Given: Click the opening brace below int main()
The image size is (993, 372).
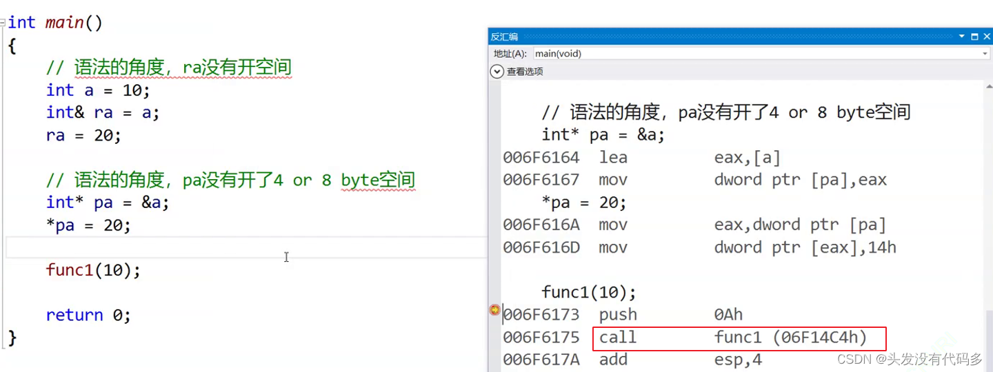Looking at the screenshot, I should [x=12, y=45].
